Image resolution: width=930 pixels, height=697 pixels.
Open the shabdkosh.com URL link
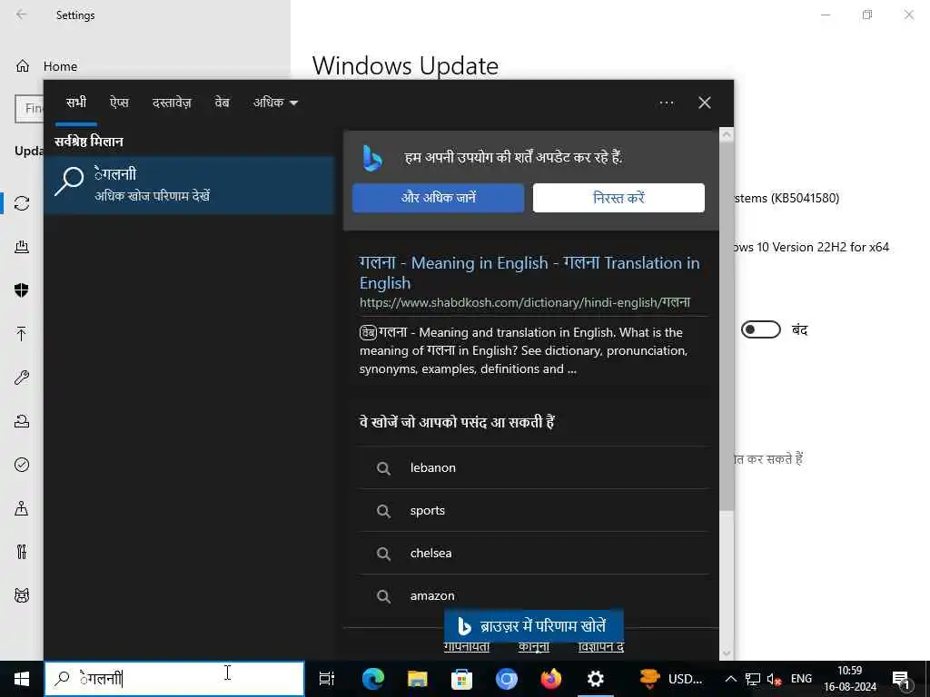(x=524, y=302)
